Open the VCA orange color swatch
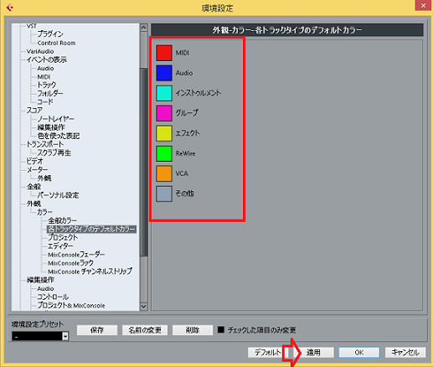The image size is (433, 367). coord(164,173)
